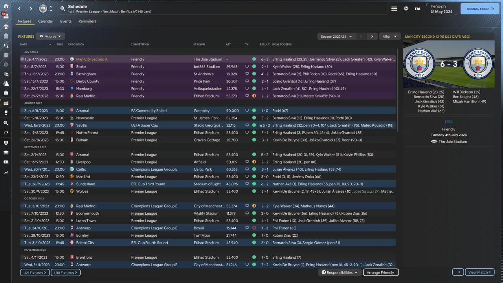503x283 pixels.
Task: Click the Manchester City club badge
Action: 43,9
